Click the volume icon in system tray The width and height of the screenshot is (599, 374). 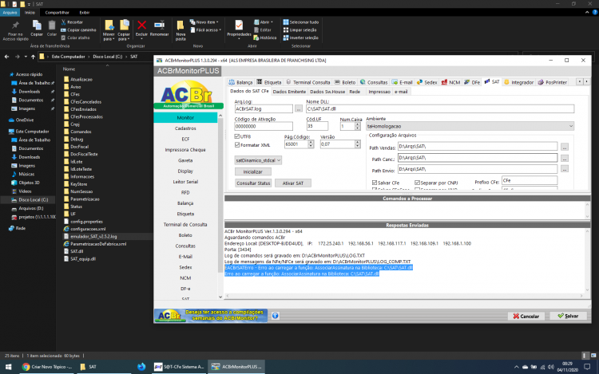tap(550, 367)
